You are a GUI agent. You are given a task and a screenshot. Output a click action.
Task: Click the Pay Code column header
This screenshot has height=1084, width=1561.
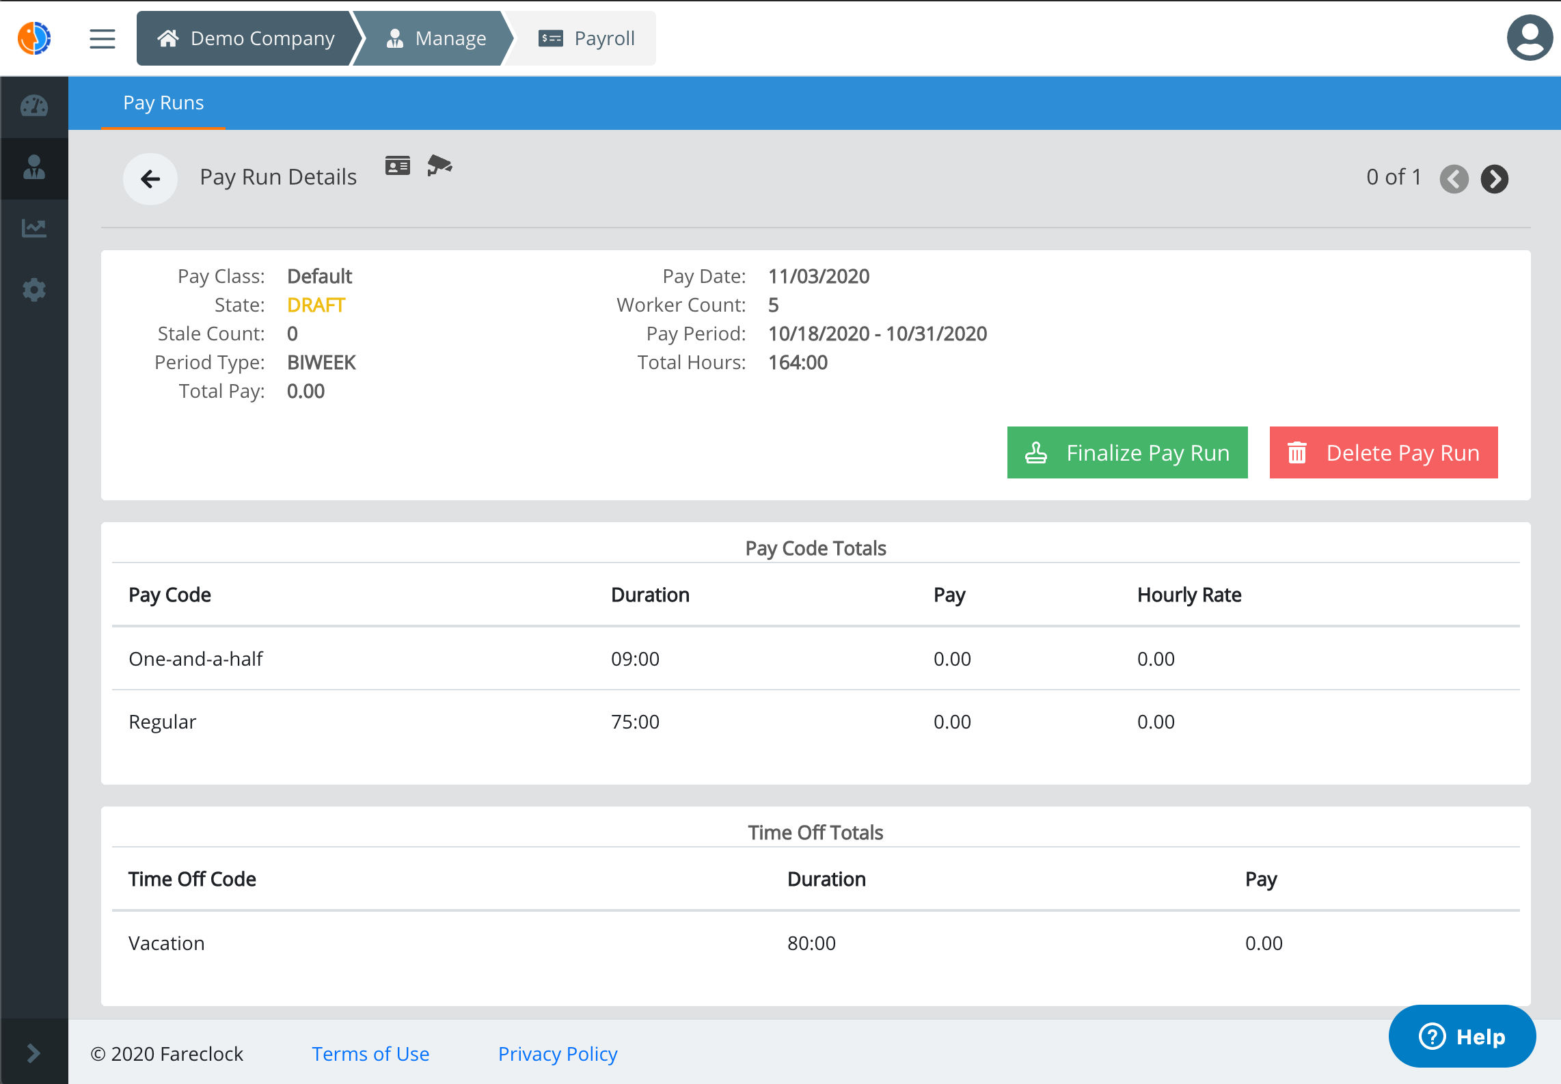[x=169, y=595]
